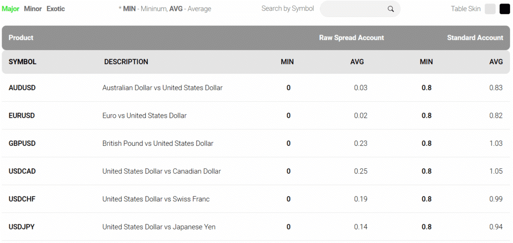This screenshot has height=243, width=513.
Task: Select the black table skin swatch
Action: tap(505, 9)
